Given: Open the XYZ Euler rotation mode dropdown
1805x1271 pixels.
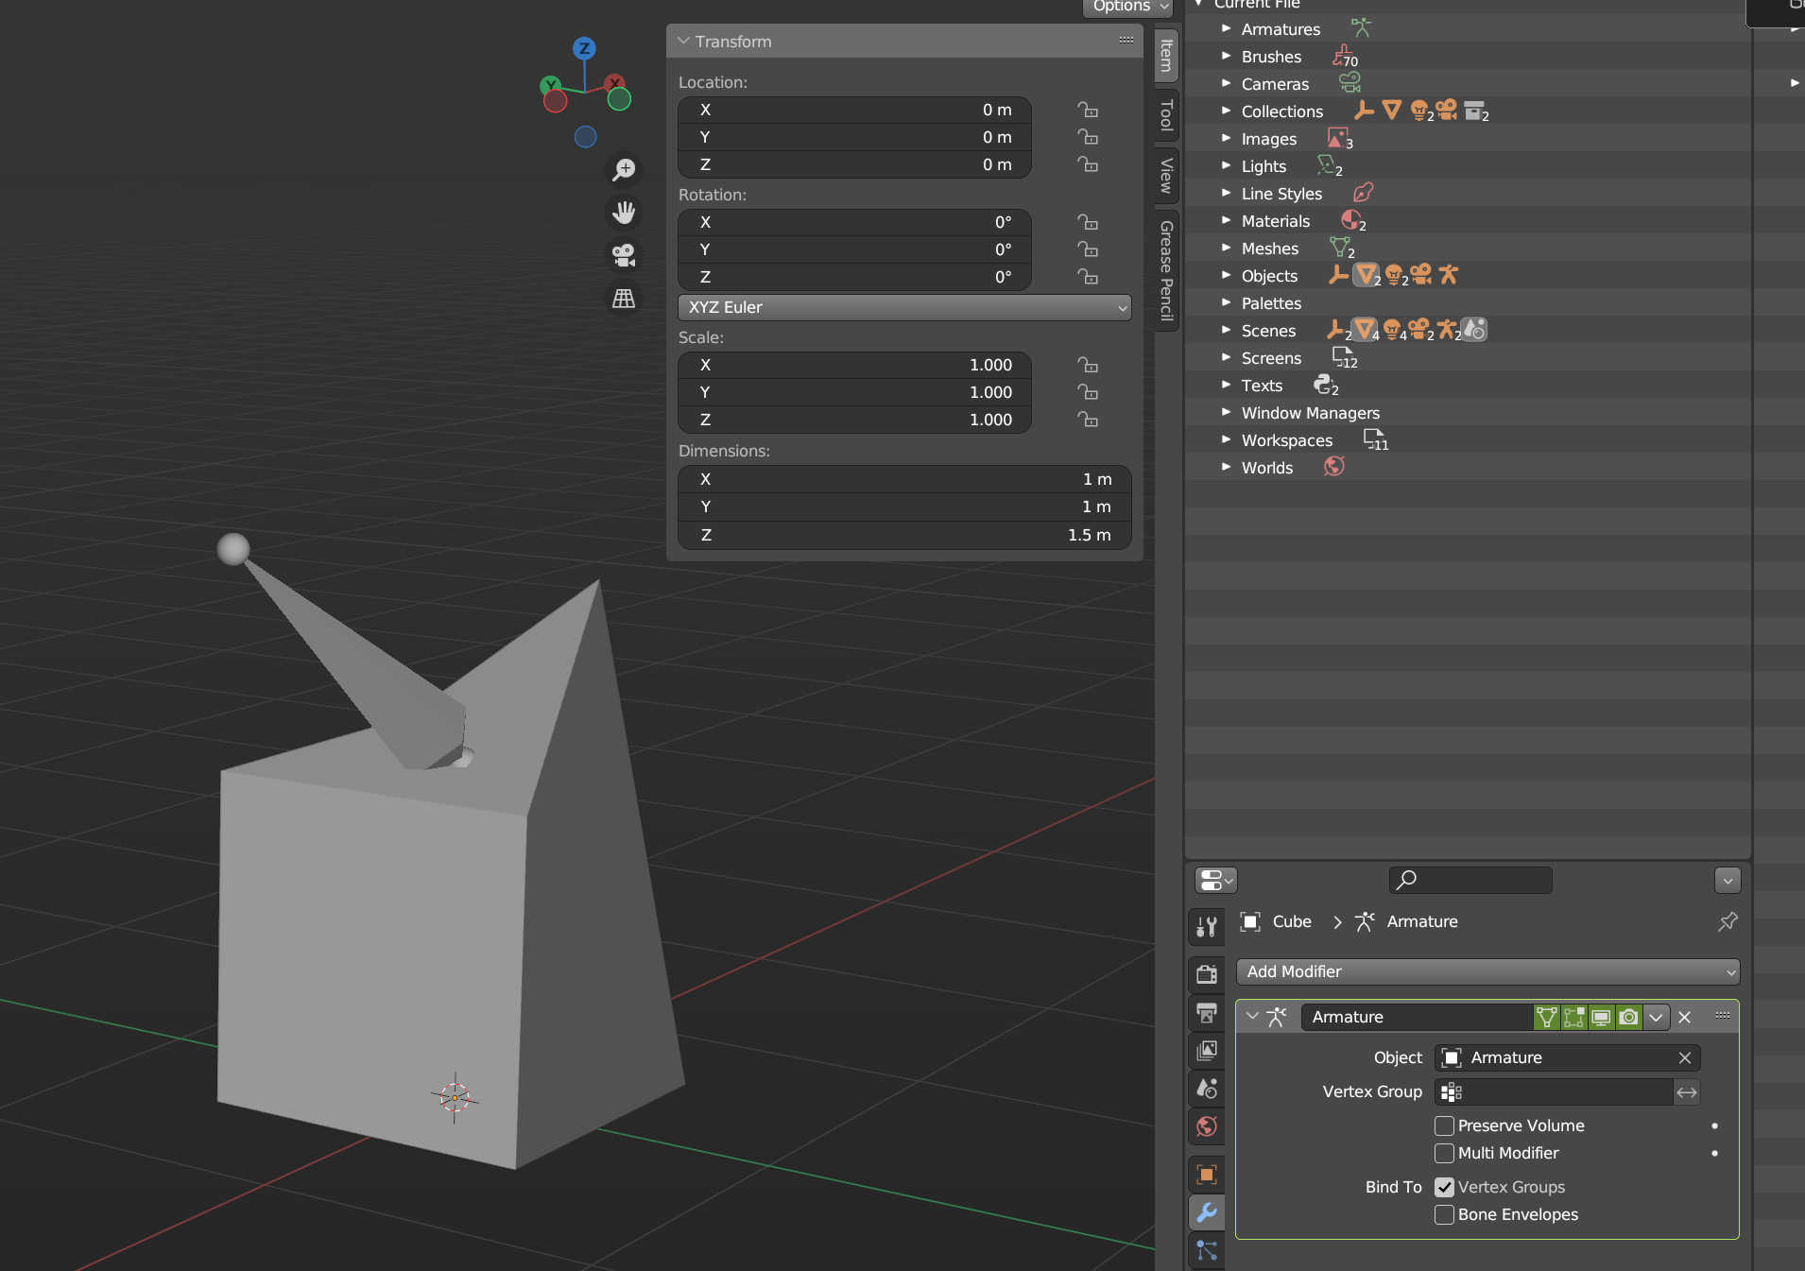Looking at the screenshot, I should (x=904, y=307).
